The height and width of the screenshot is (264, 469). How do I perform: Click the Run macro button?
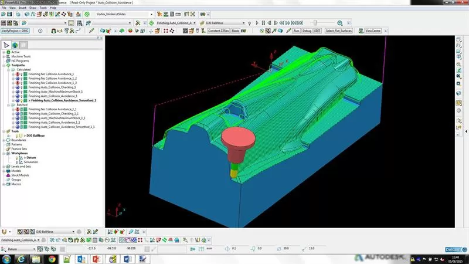[x=296, y=31]
